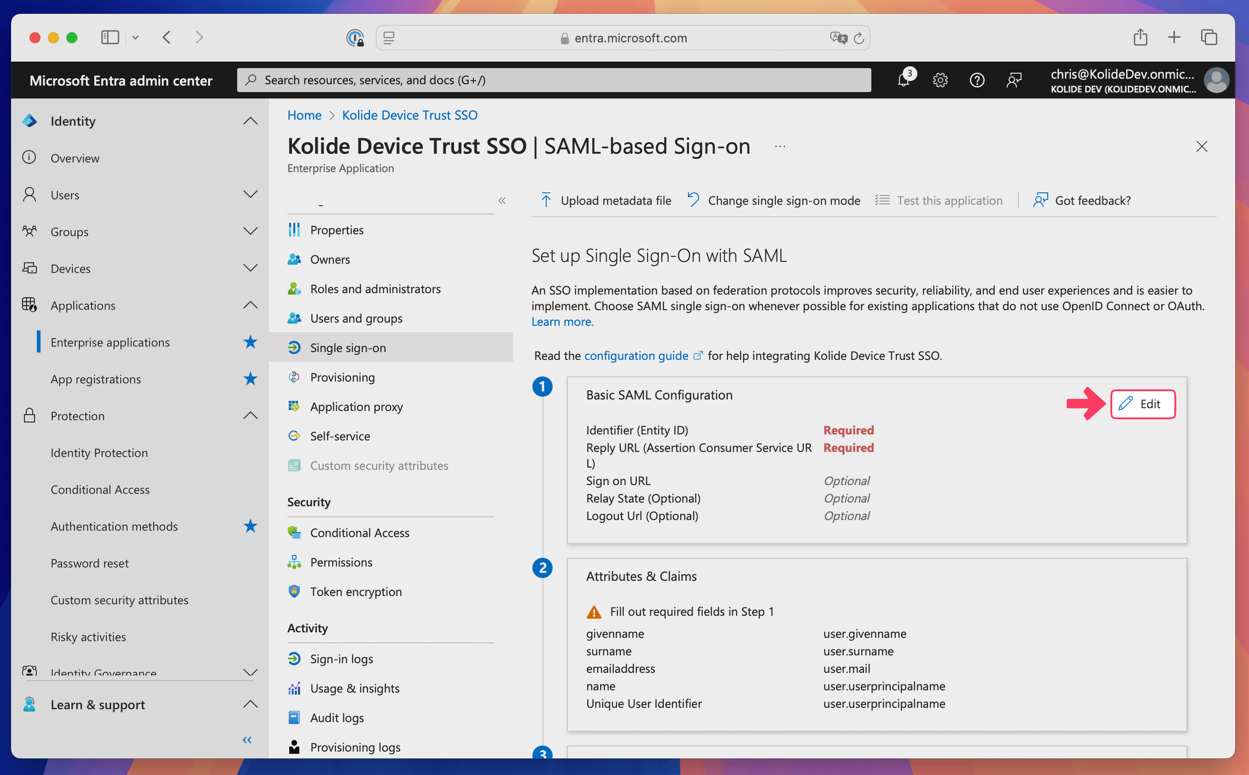
Task: Select Users and groups menu item
Action: [356, 318]
